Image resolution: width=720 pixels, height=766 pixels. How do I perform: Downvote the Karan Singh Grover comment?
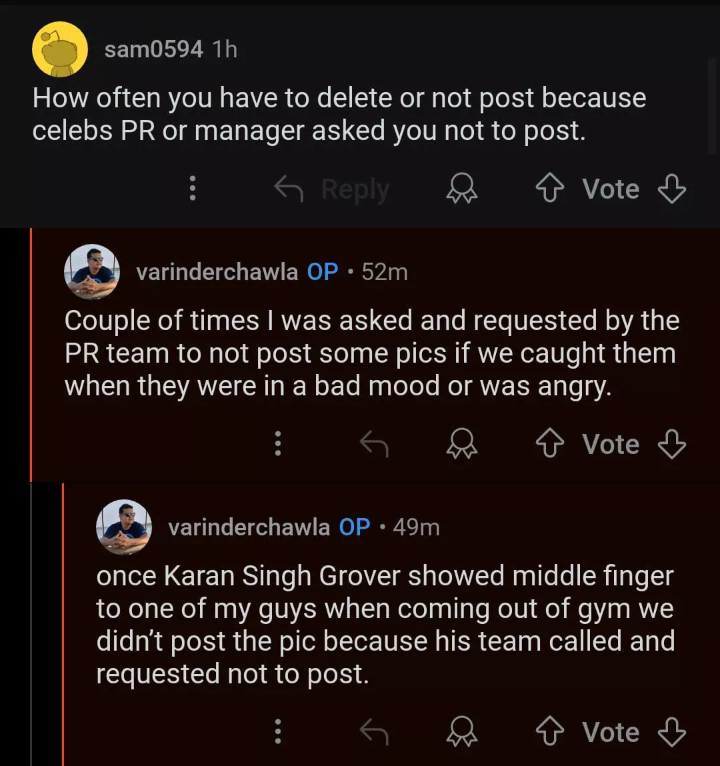(x=671, y=733)
